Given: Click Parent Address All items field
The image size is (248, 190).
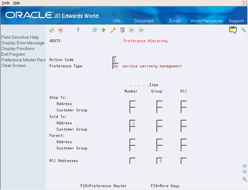Looking at the screenshot, I should pos(184,142).
